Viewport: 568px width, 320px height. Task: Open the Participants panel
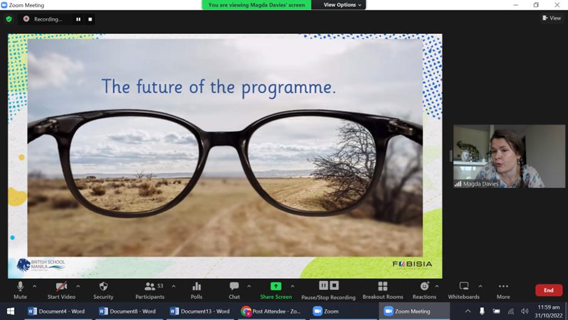click(150, 290)
